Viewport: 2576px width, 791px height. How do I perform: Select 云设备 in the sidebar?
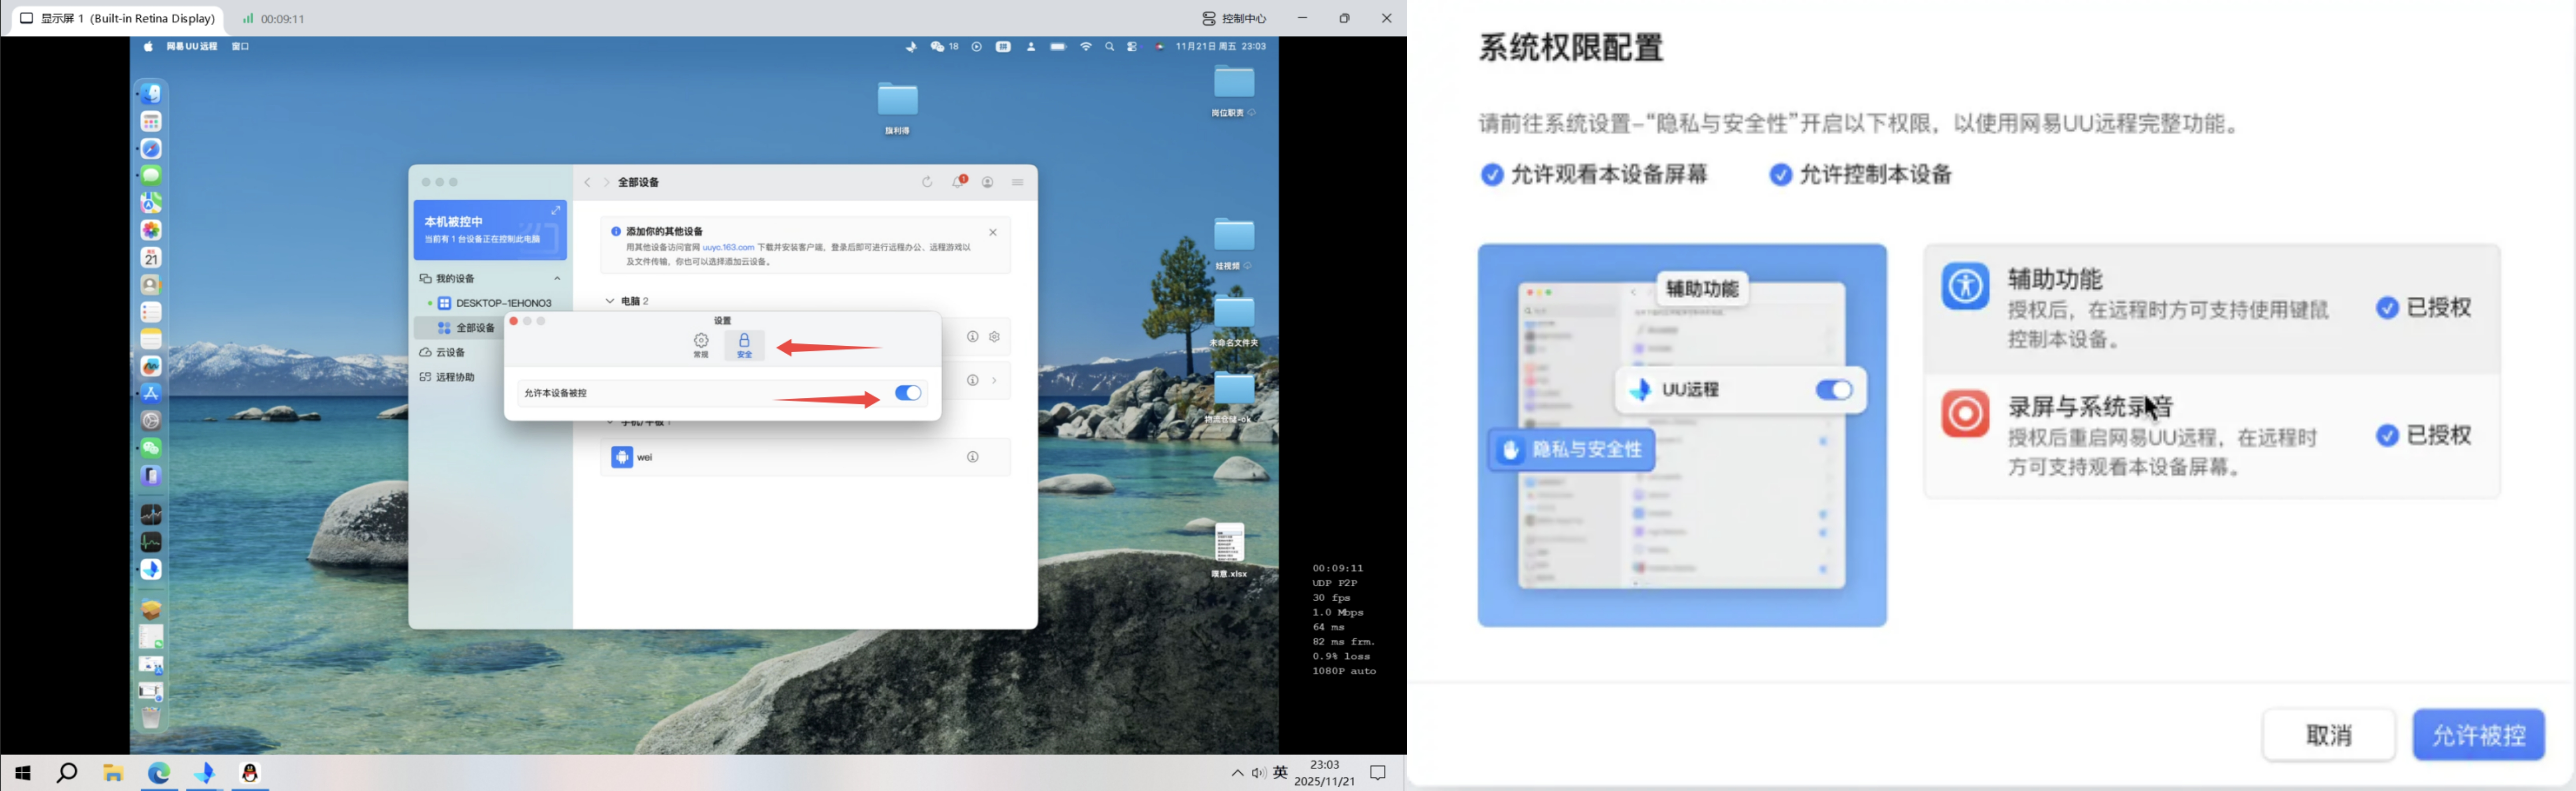pos(450,353)
